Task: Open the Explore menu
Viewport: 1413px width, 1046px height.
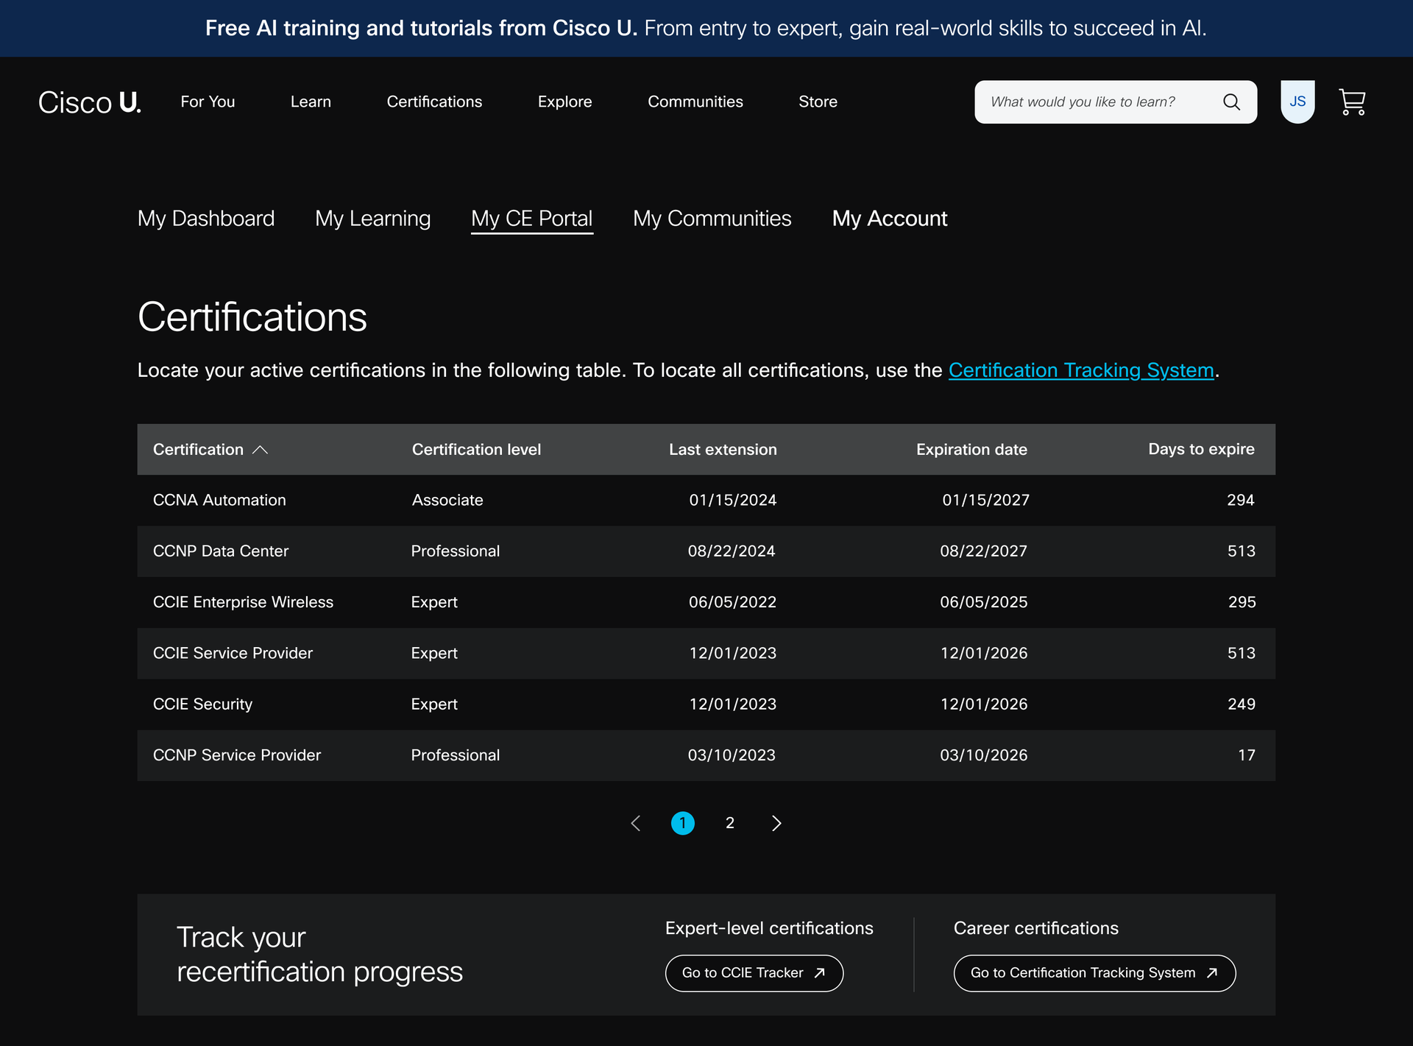Action: pyautogui.click(x=564, y=102)
